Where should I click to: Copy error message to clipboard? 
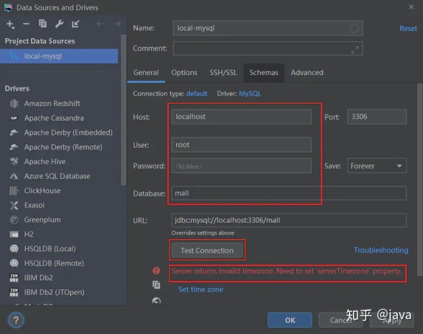(156, 284)
